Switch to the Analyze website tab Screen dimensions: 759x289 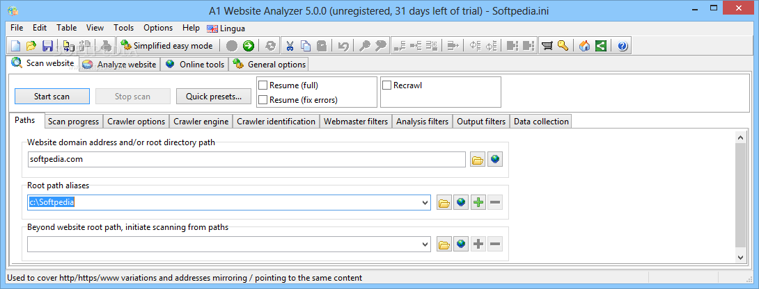(x=120, y=65)
